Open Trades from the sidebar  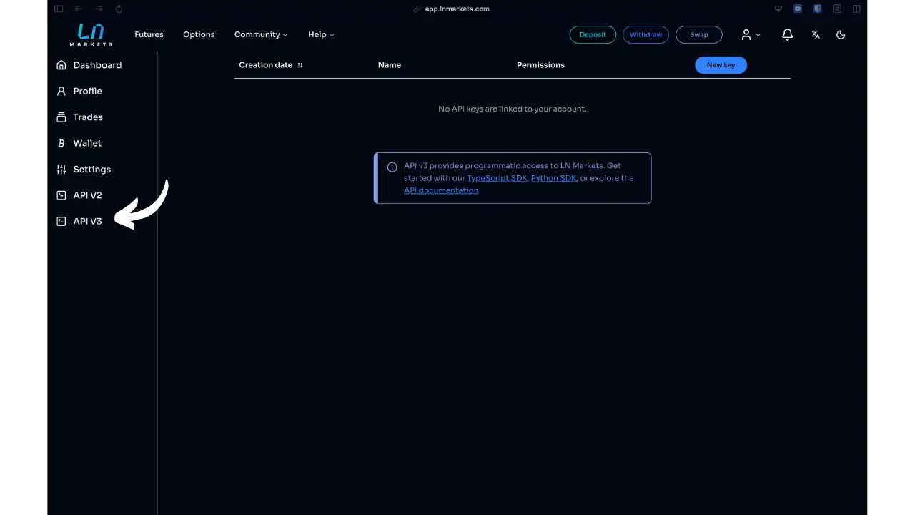87,117
